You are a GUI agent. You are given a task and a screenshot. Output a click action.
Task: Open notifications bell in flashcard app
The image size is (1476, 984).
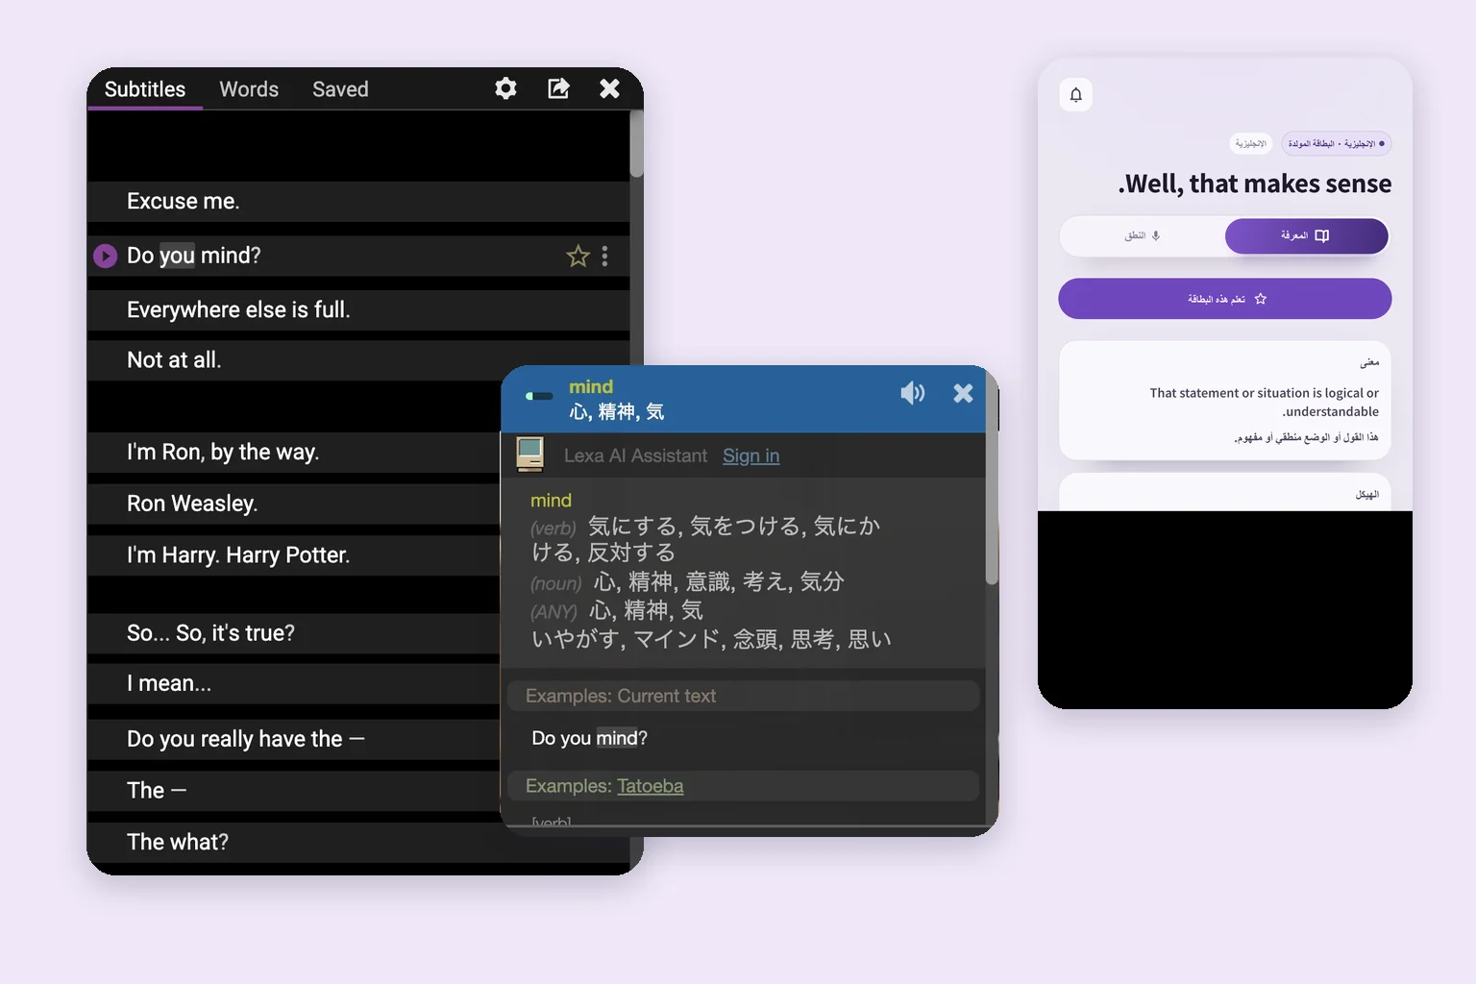pos(1076,94)
